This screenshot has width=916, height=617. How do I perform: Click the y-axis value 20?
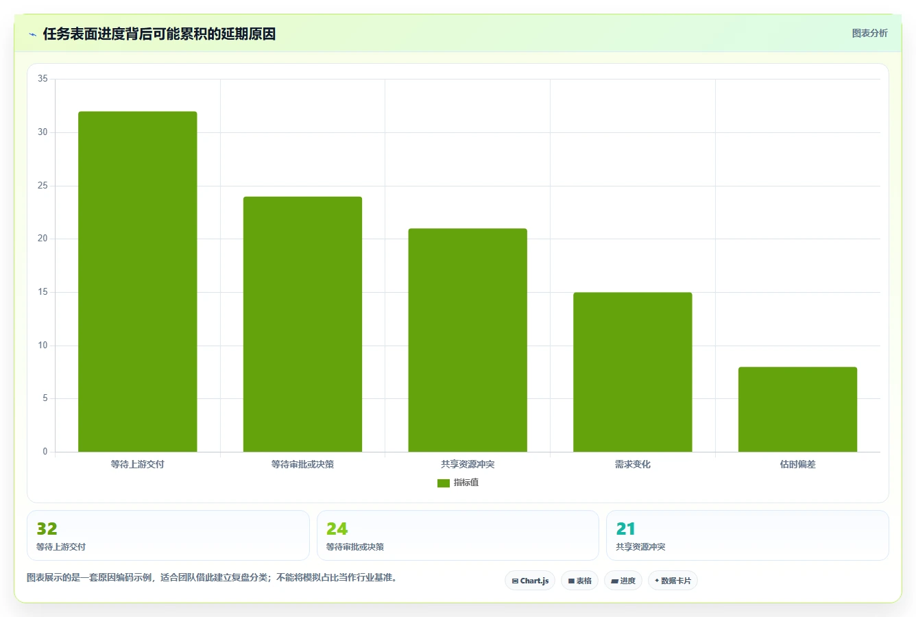(43, 239)
